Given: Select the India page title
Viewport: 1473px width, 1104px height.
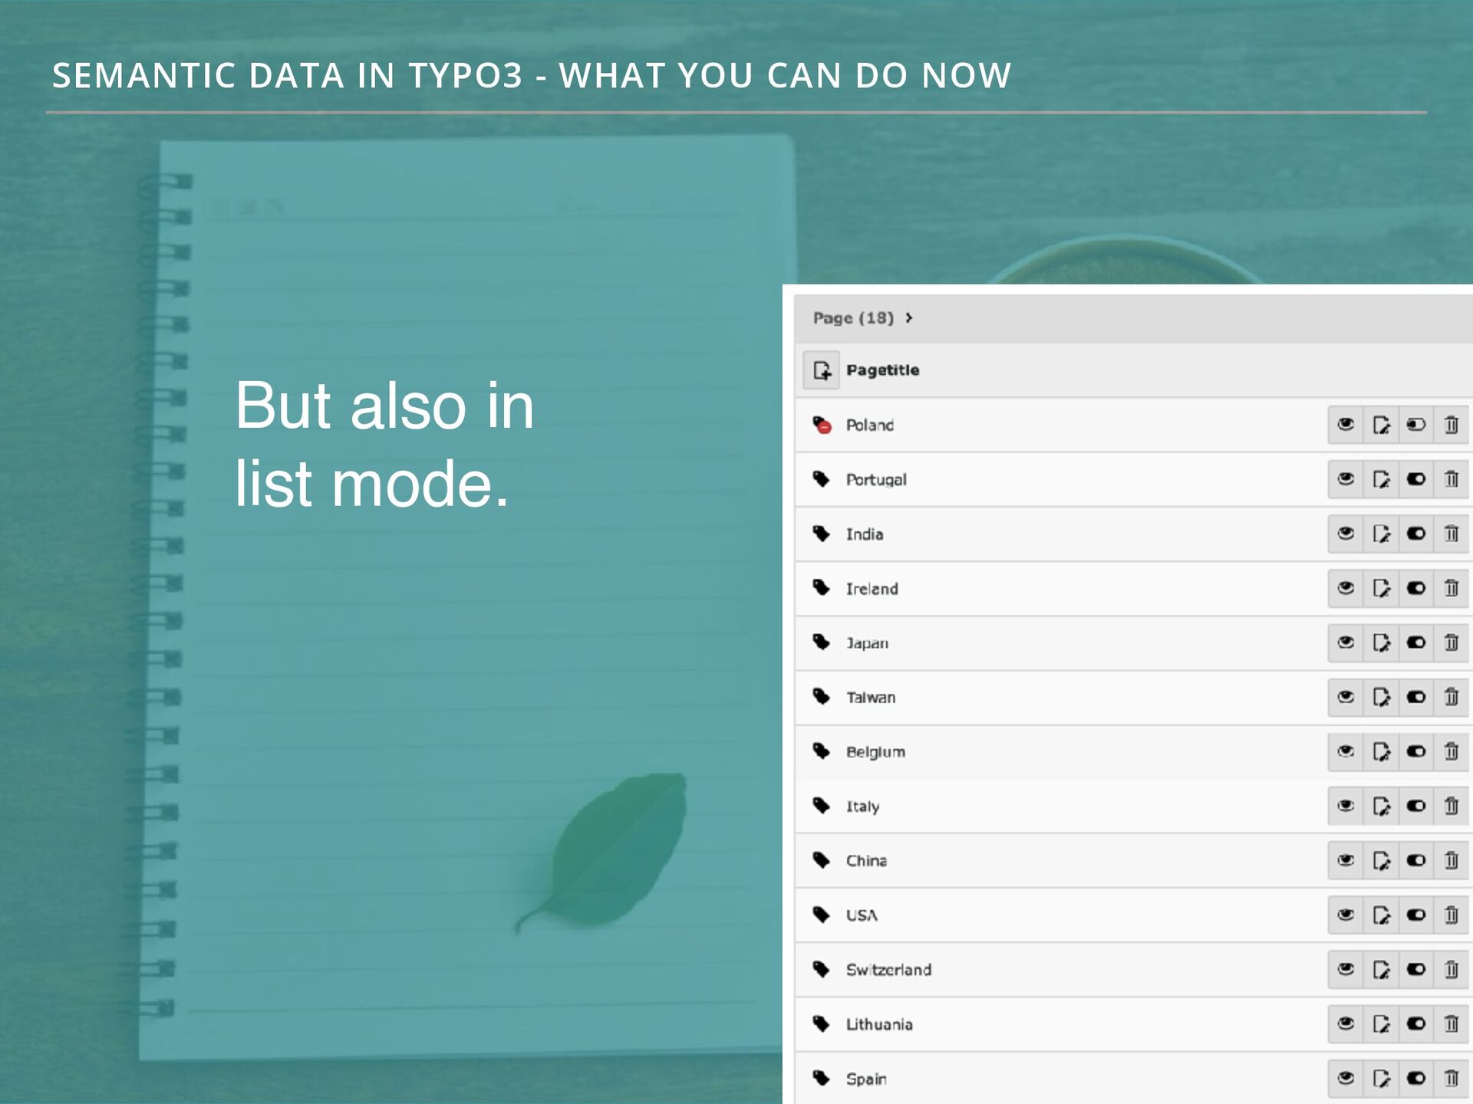Looking at the screenshot, I should point(865,534).
